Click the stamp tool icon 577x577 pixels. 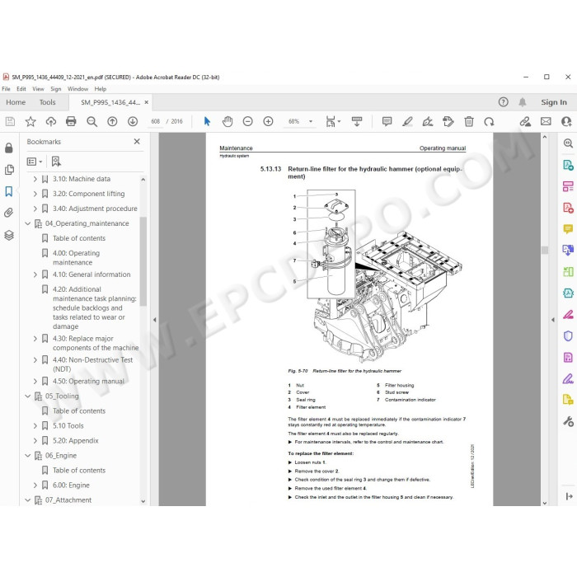pyautogui.click(x=448, y=121)
